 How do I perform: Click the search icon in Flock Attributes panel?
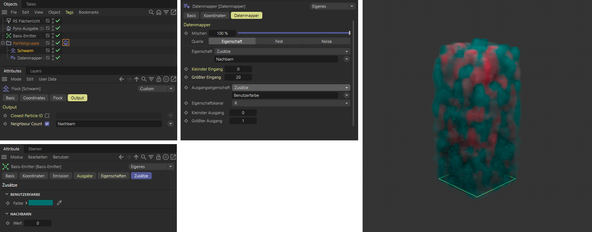pyautogui.click(x=144, y=79)
